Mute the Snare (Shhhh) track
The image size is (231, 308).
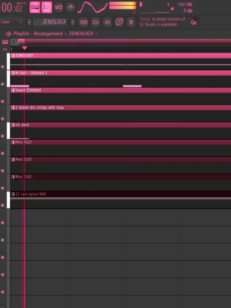2,101
